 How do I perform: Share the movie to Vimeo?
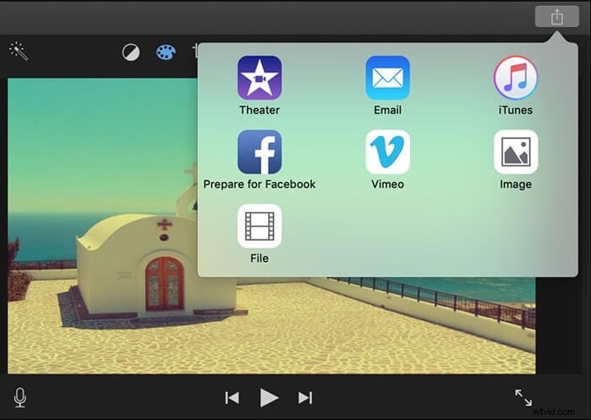387,160
